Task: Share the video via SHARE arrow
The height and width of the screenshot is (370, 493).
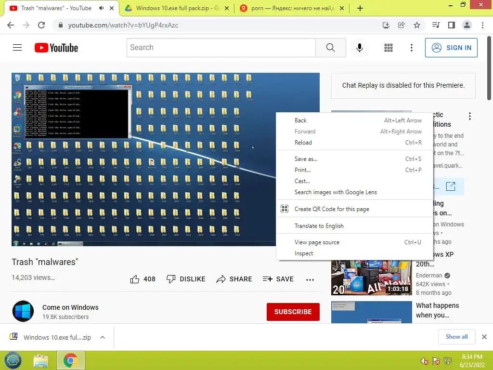Action: pos(234,279)
